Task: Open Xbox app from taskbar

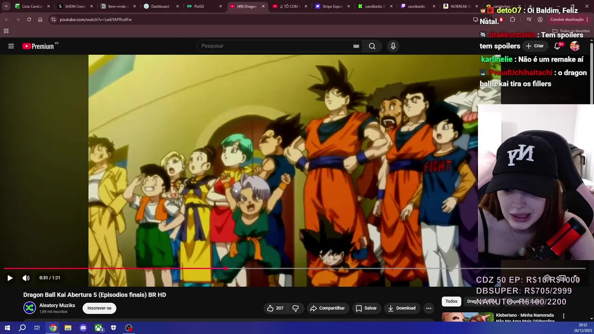Action: (x=98, y=328)
